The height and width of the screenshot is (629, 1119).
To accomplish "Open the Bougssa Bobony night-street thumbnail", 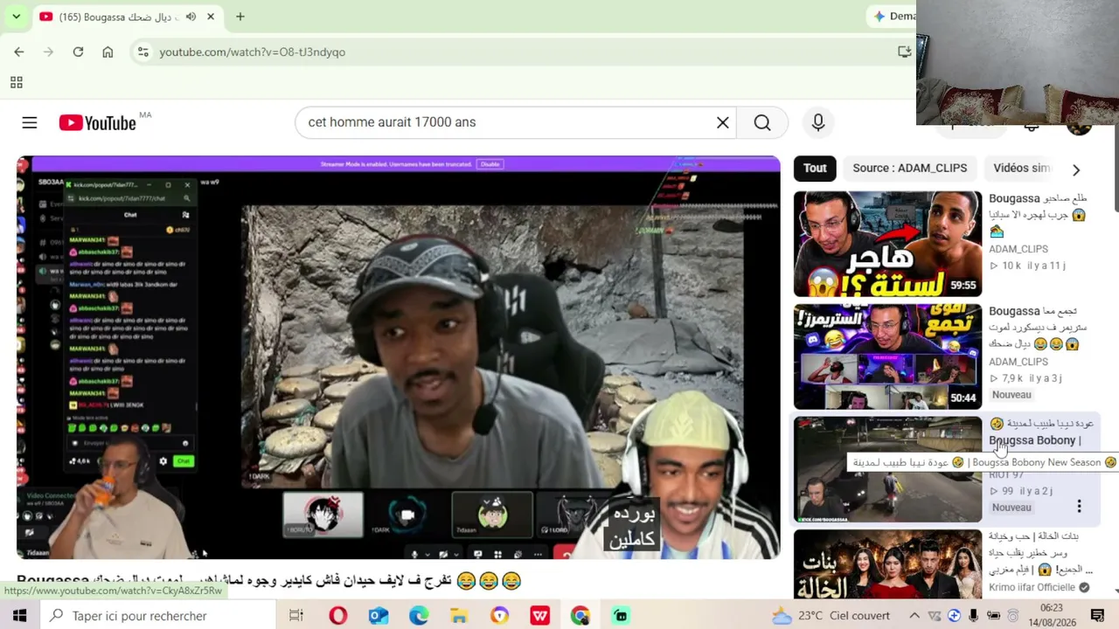I will click(x=887, y=469).
